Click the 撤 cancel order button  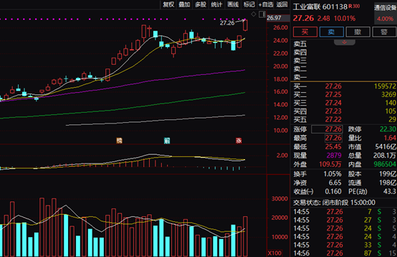358,32
